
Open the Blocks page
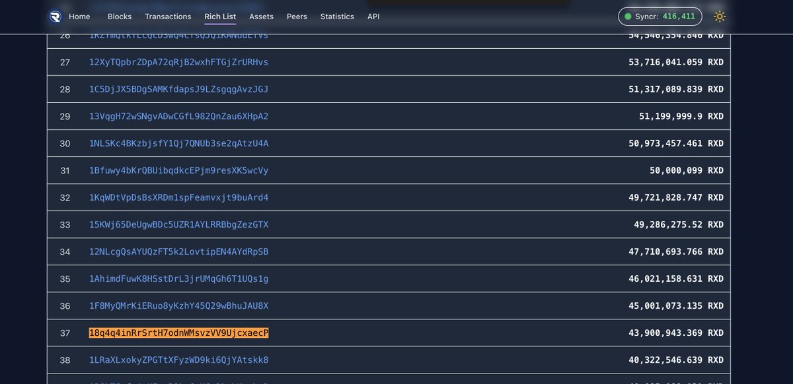[x=120, y=16]
